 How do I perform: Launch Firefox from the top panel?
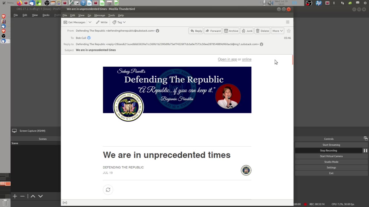point(19,3)
